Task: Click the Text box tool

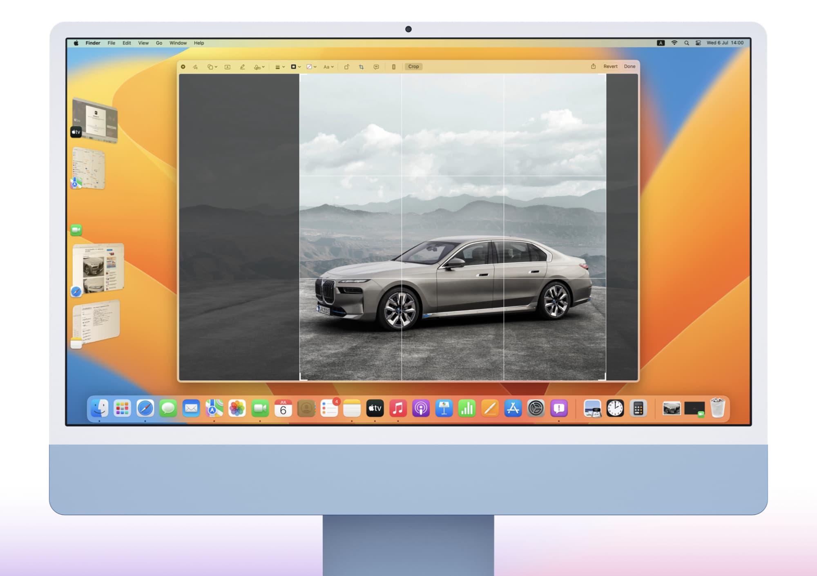Action: point(228,67)
